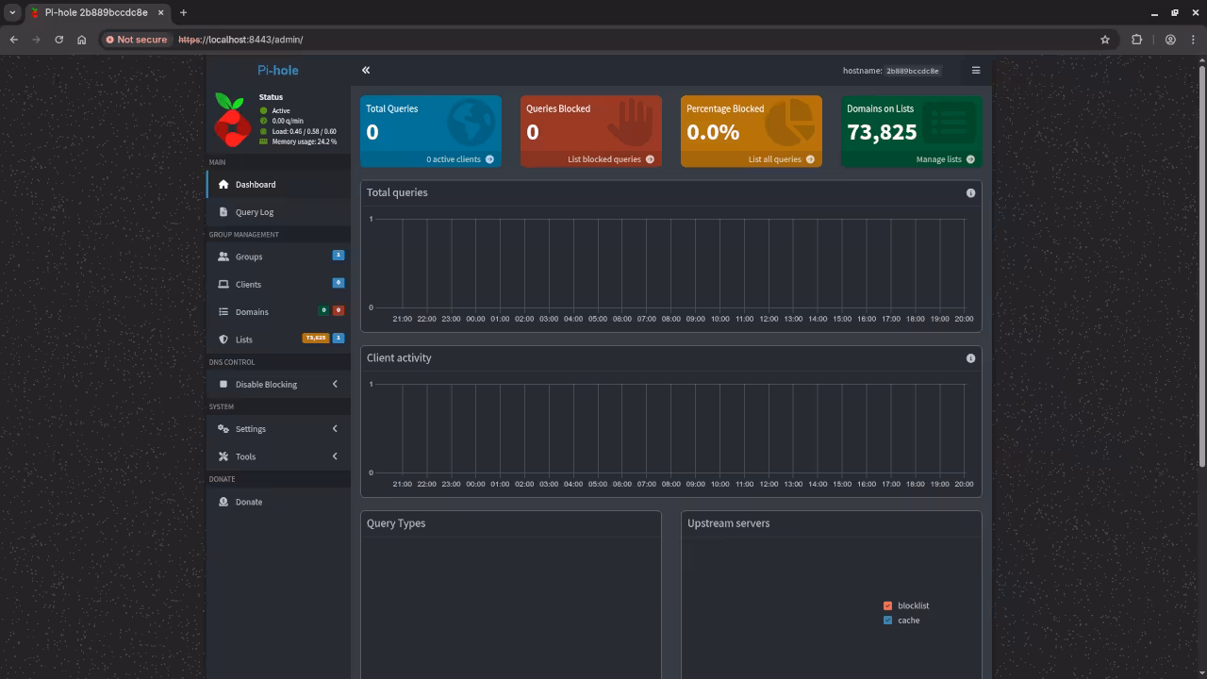
Task: Toggle the blocklist legend checkbox
Action: pyautogui.click(x=887, y=605)
